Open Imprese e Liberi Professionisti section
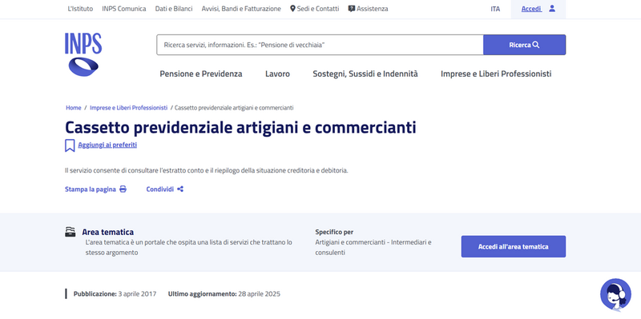641x319 pixels. [496, 74]
